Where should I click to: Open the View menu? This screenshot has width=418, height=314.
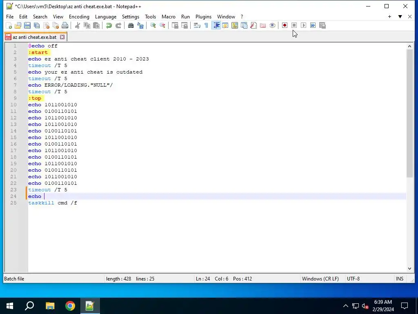pos(58,16)
